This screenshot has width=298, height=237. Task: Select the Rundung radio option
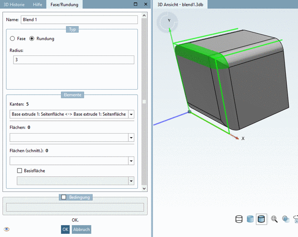click(32, 38)
